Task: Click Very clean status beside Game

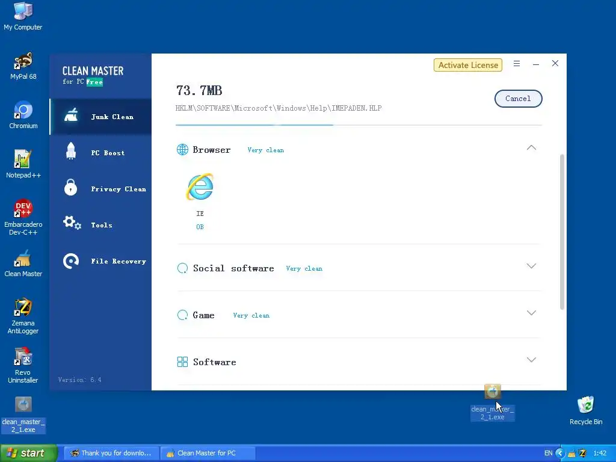Action: point(251,315)
